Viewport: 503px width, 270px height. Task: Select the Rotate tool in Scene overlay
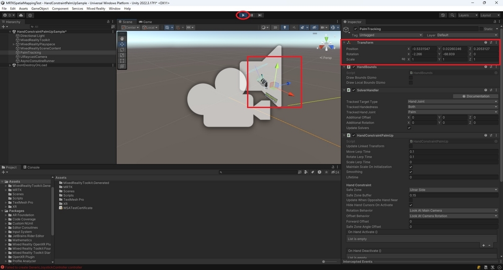(x=122, y=49)
